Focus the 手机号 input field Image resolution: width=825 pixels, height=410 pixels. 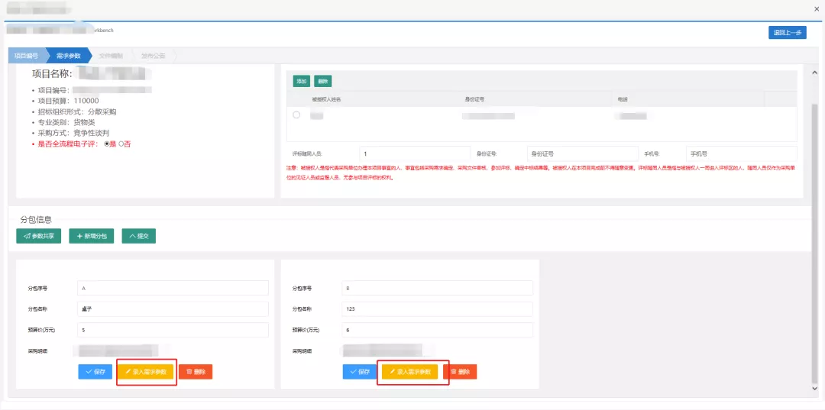point(739,153)
